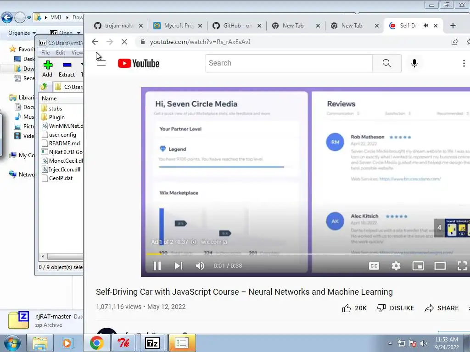470x352 pixels.
Task: Mute the Self-Driving tab audio icon
Action: [425, 26]
